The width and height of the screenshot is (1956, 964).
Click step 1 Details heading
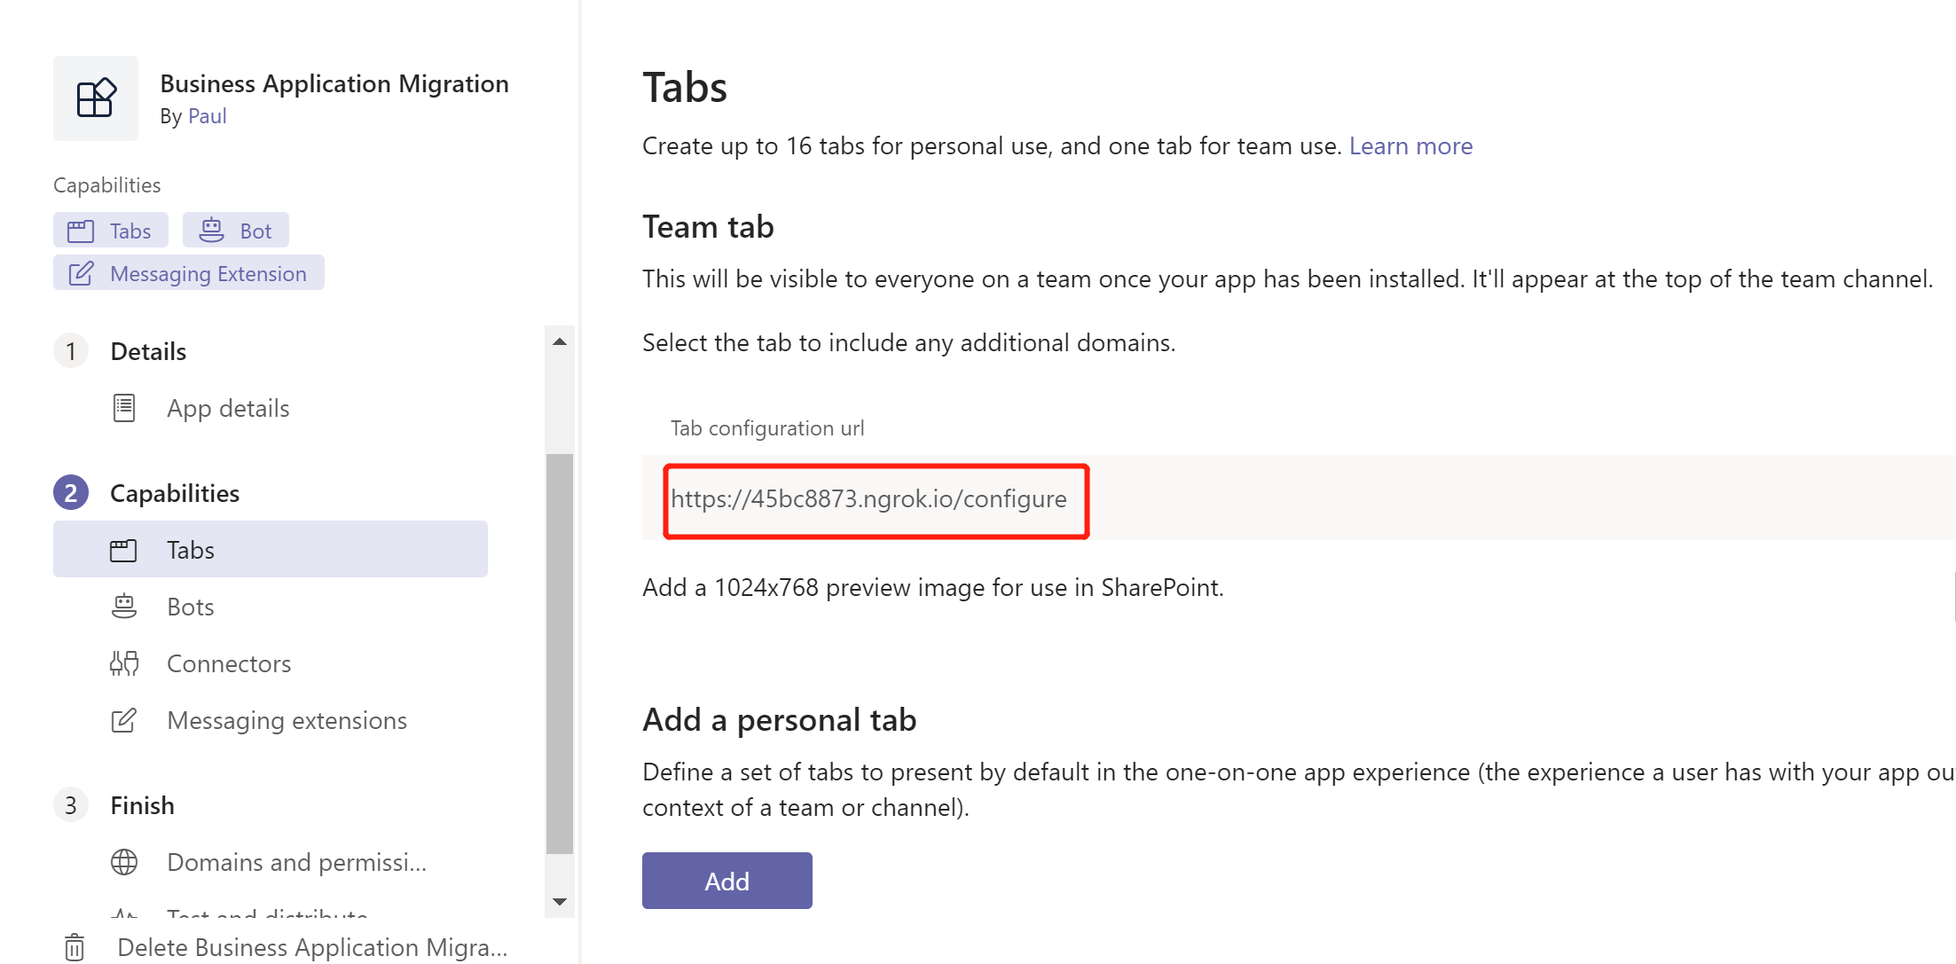pos(148,351)
